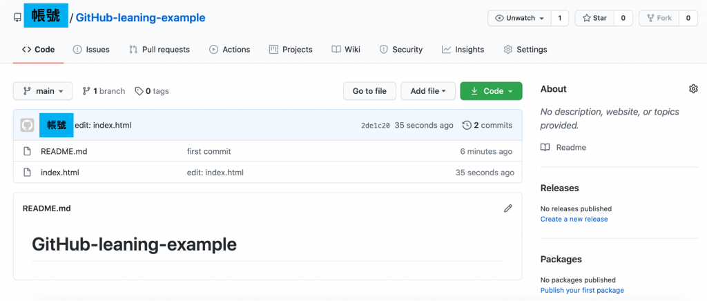Open the README.md file
The width and height of the screenshot is (707, 301).
pos(64,151)
